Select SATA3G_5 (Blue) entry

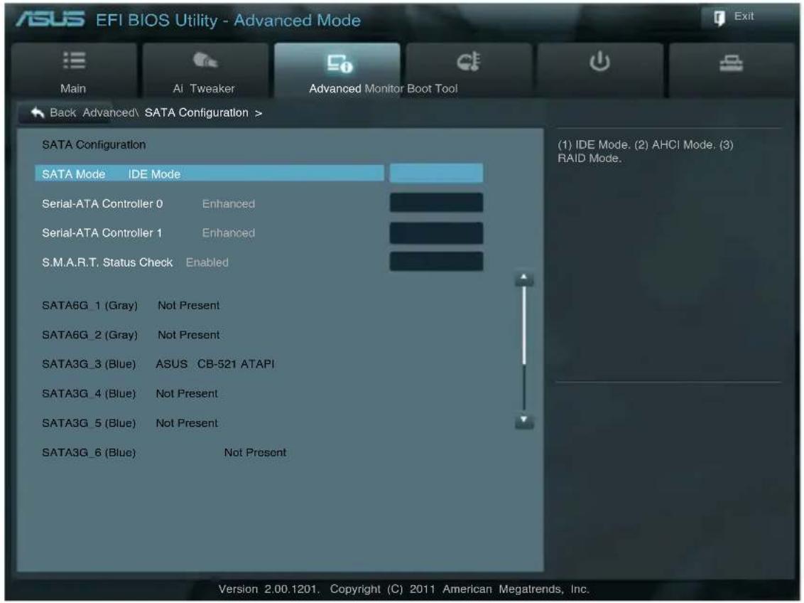click(x=89, y=423)
